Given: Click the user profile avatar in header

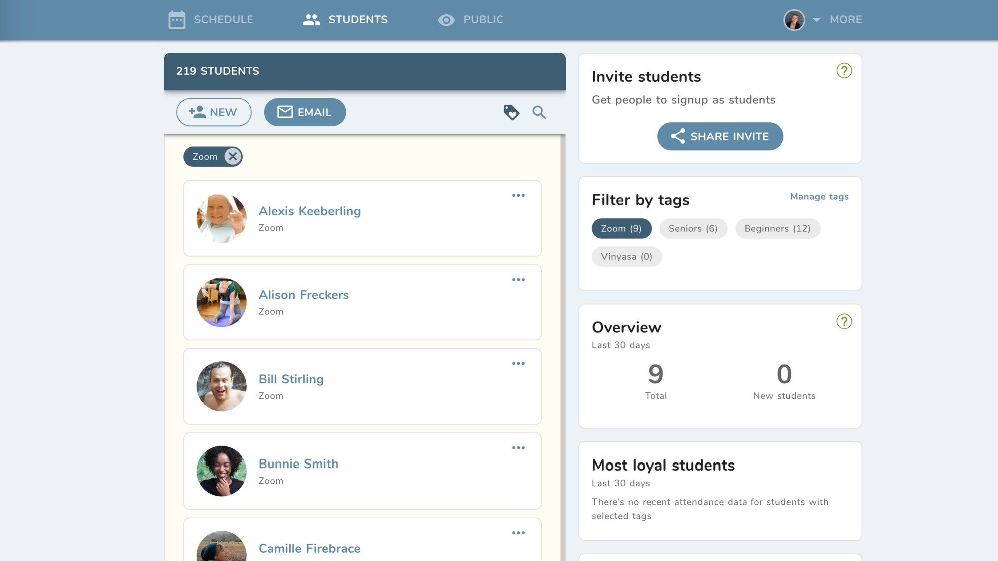Looking at the screenshot, I should coord(794,20).
